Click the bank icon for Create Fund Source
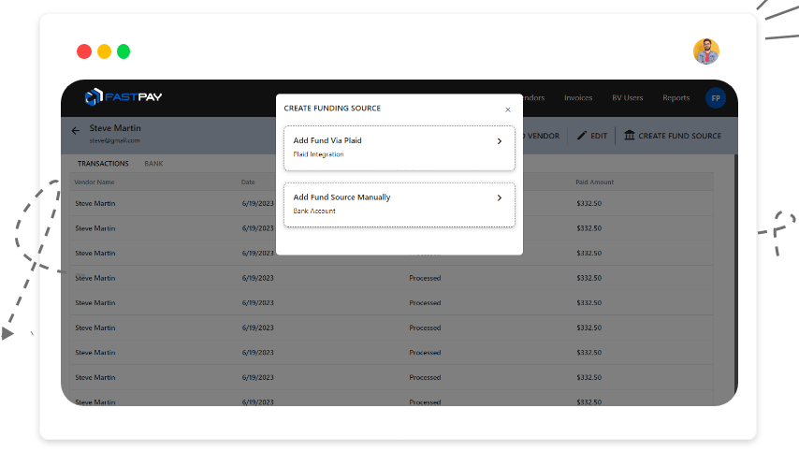The image size is (799, 452). (630, 136)
